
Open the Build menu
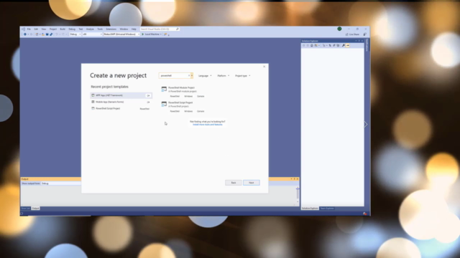63,29
